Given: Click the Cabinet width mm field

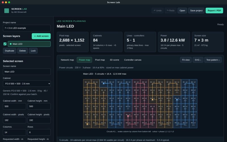Looking at the screenshot, I should [14, 106].
